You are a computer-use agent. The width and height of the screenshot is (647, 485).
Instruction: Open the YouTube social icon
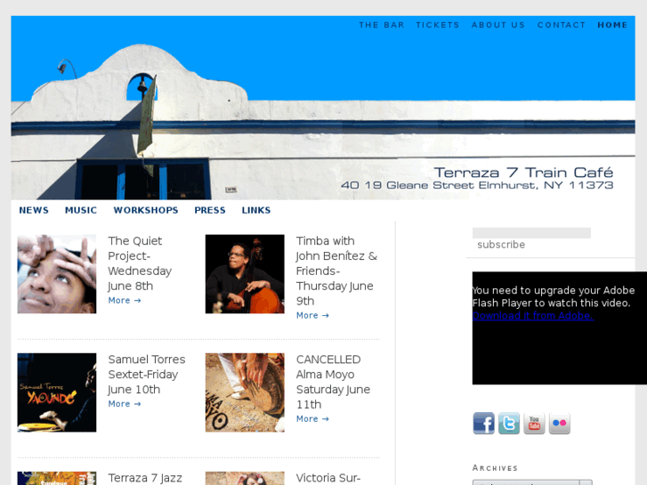[x=534, y=423]
